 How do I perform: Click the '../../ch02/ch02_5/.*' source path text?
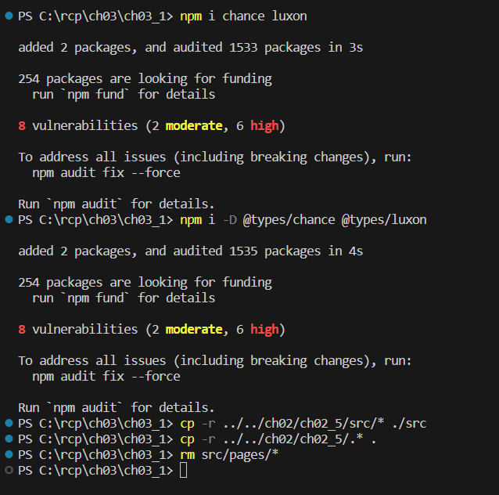click(x=293, y=439)
